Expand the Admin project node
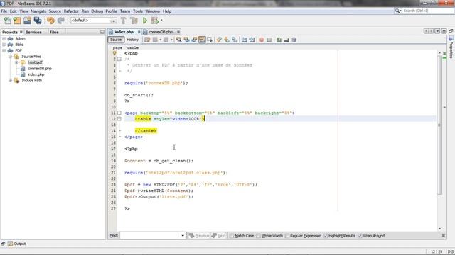455x255 pixels. (x=4, y=38)
